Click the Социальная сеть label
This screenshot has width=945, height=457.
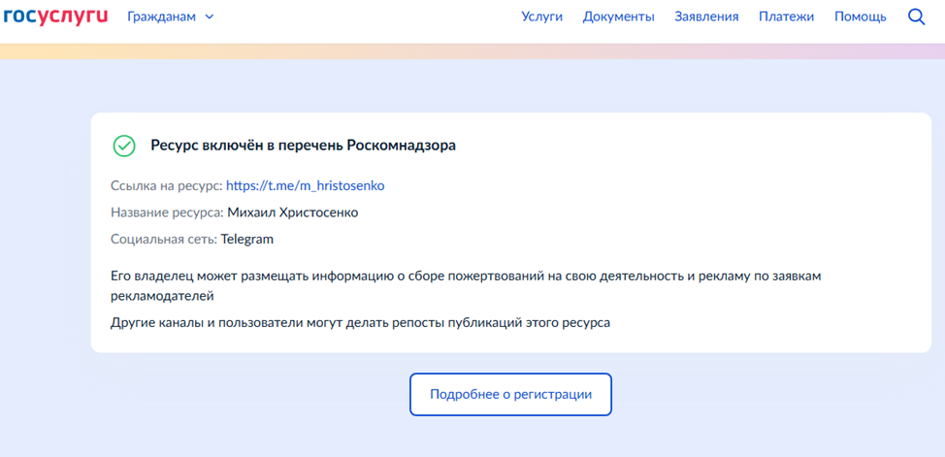(164, 239)
